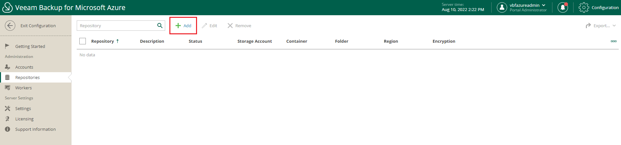Click 'Portal Administrator' role text

click(x=528, y=10)
